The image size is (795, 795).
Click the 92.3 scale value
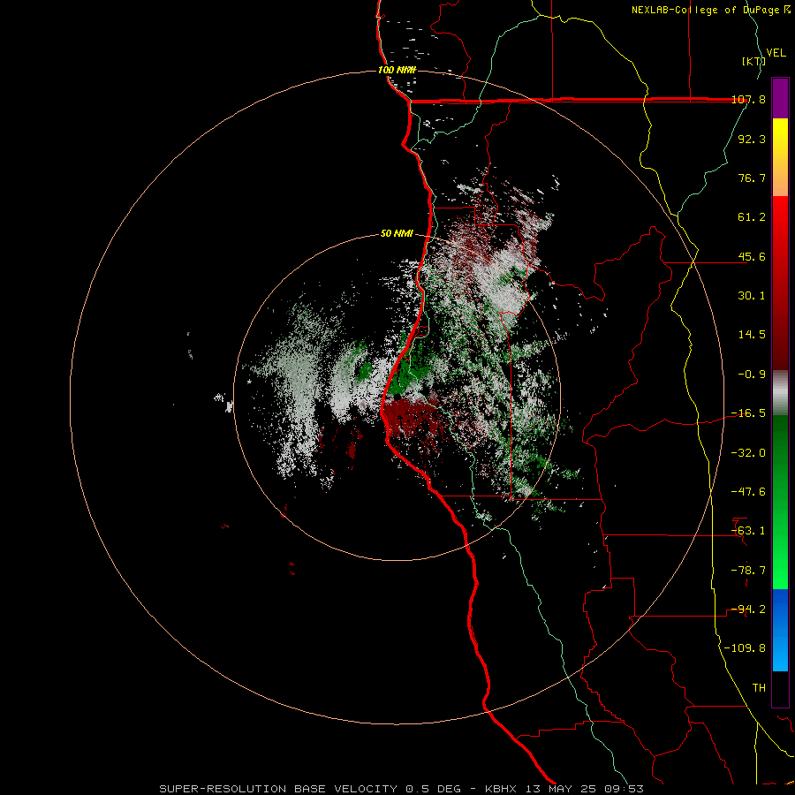pos(752,139)
